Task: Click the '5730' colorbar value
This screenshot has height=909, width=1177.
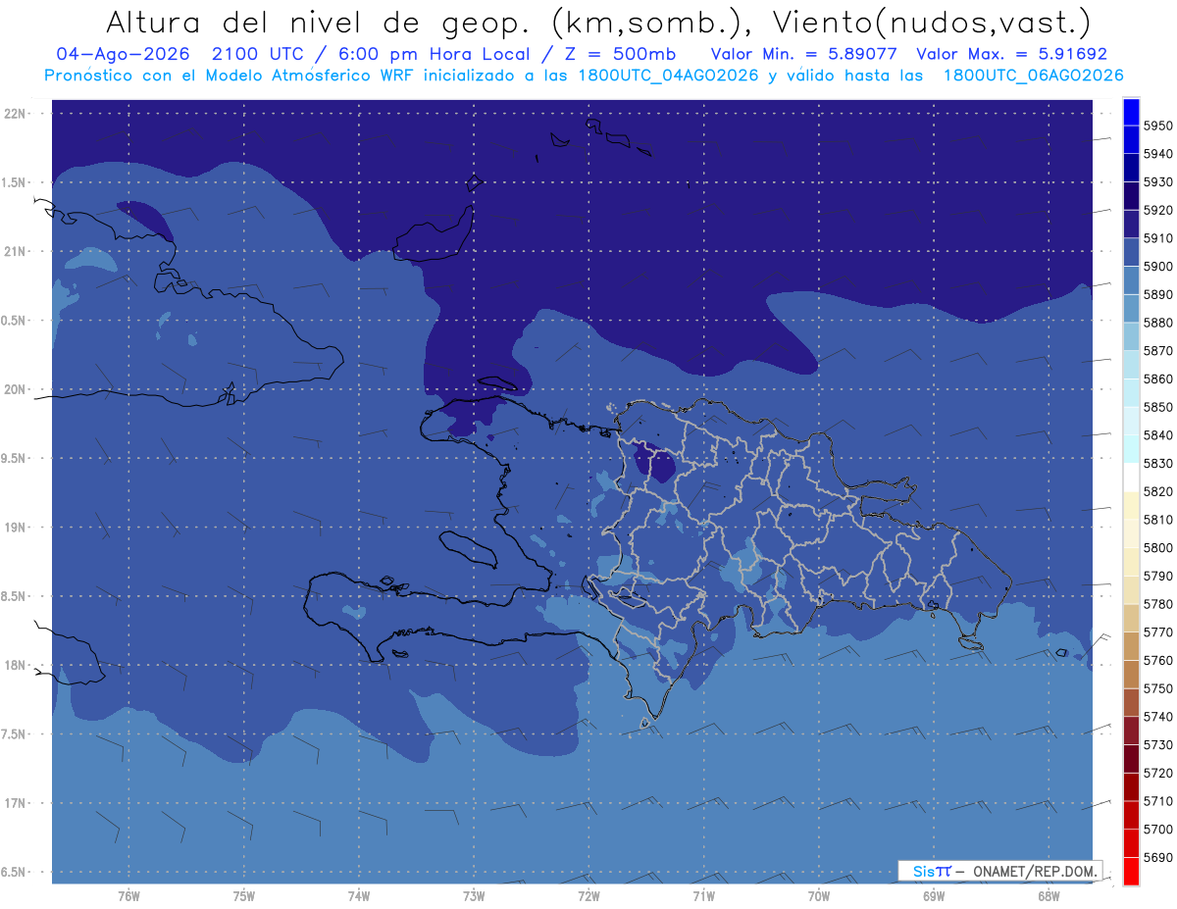Action: tap(1157, 745)
